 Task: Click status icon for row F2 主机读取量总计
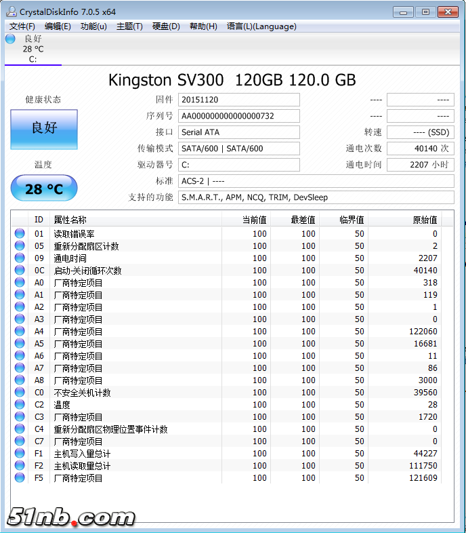(x=20, y=466)
